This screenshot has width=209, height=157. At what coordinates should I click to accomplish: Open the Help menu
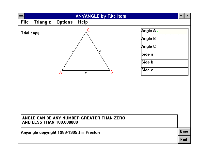click(83, 22)
